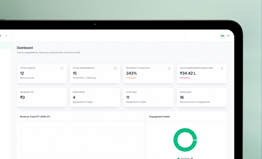Click the Revenue Trend (FY 2026-27) title
The image size is (262, 159).
point(35,117)
